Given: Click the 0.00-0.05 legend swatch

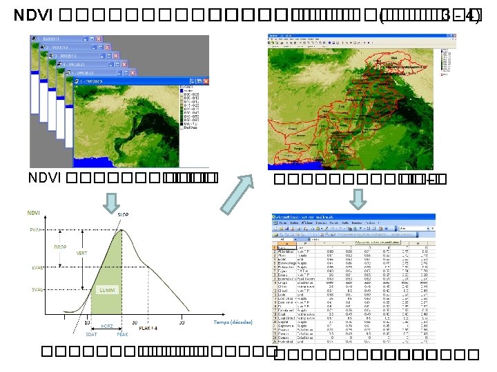Looking at the screenshot, I should coord(182,94).
